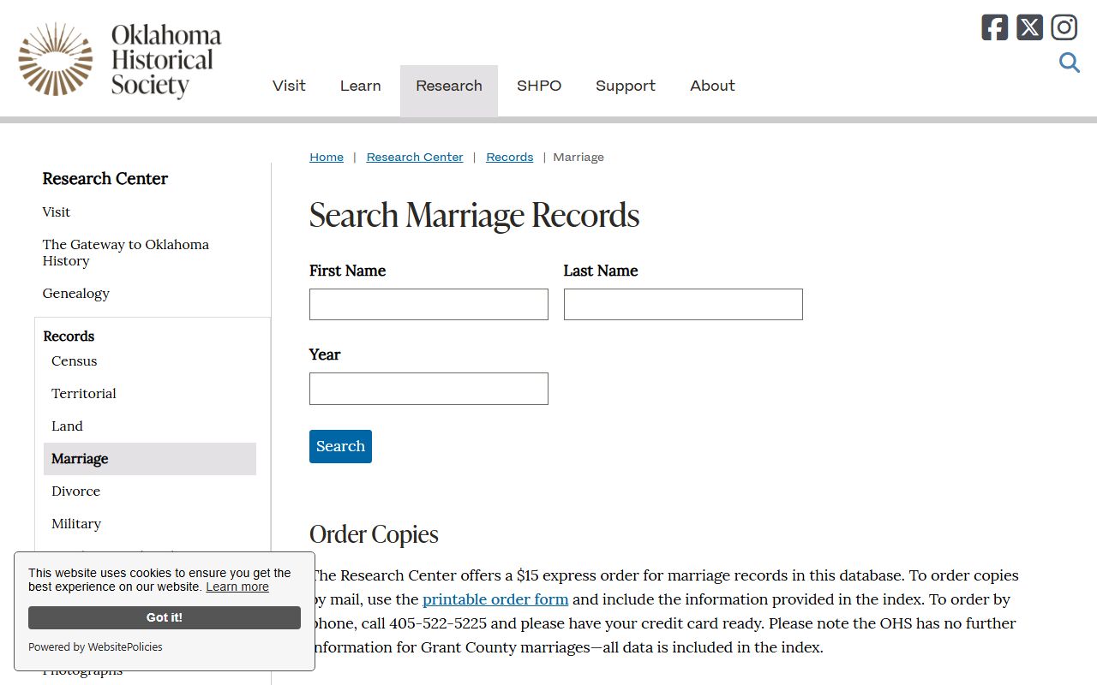Open the Learn top menu
This screenshot has height=685, width=1097.
tap(360, 86)
